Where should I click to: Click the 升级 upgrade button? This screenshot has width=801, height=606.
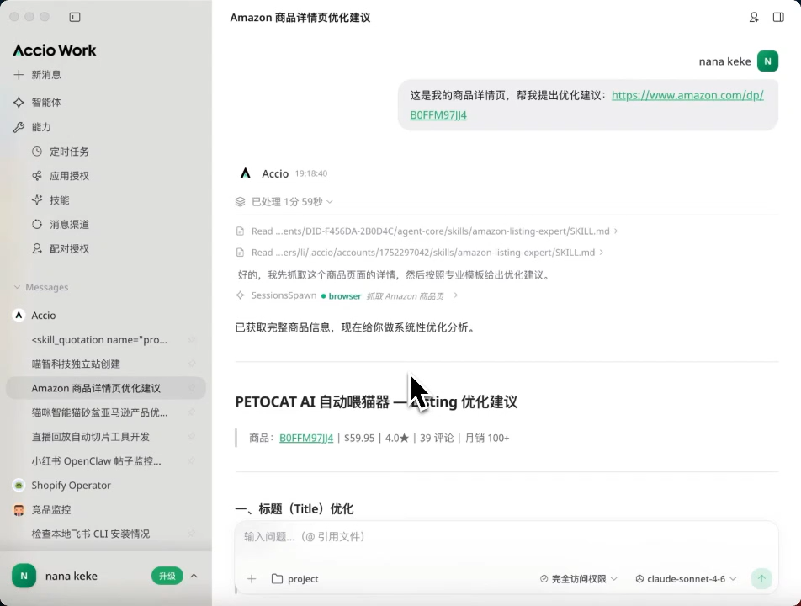[x=167, y=576]
